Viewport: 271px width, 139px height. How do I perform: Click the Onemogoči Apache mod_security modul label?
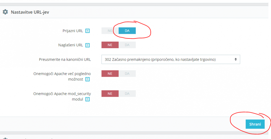click(x=62, y=94)
